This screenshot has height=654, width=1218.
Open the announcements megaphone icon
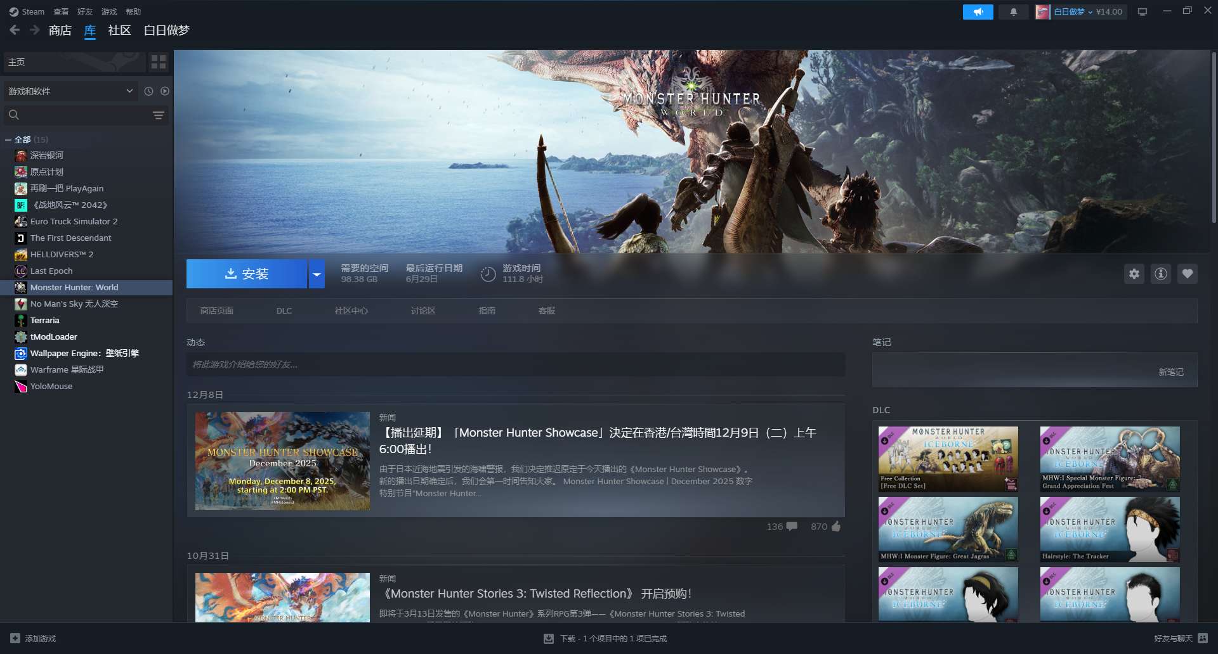(x=978, y=12)
